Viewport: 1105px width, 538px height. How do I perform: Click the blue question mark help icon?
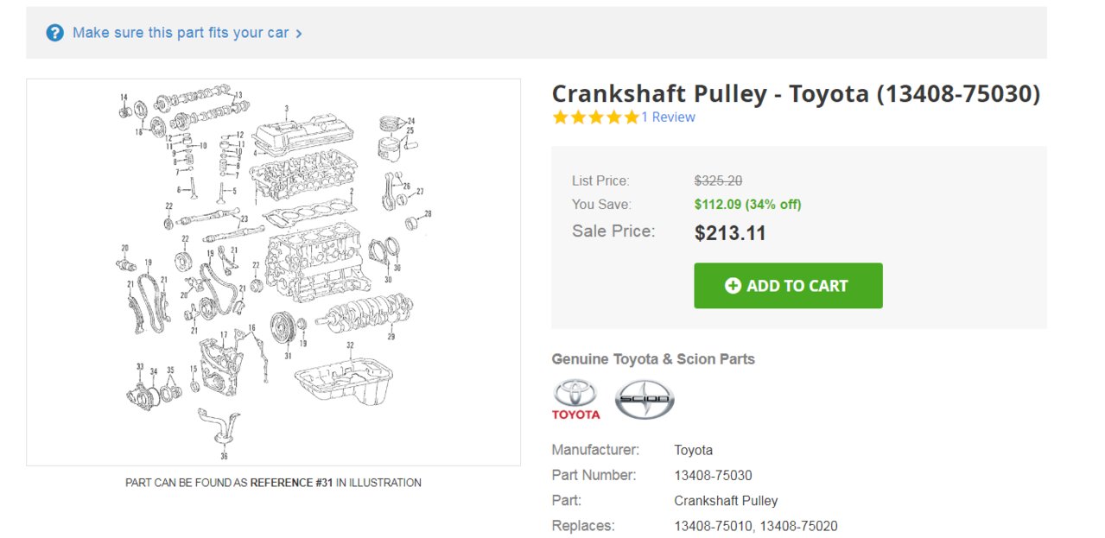point(54,33)
